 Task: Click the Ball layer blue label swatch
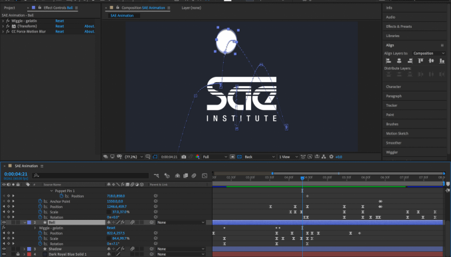(x=29, y=223)
